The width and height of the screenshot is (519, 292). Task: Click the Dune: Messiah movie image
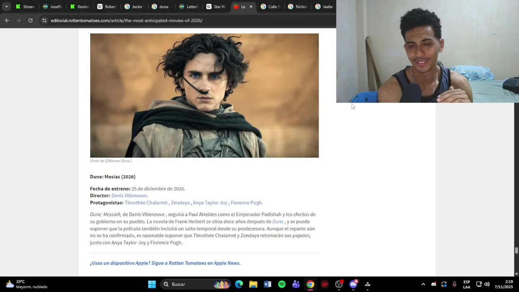pos(204,95)
